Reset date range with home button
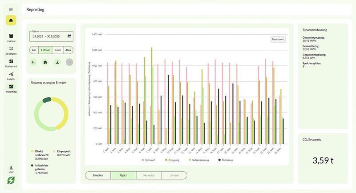Image resolution: width=356 pixels, height=193 pixels. point(45,62)
